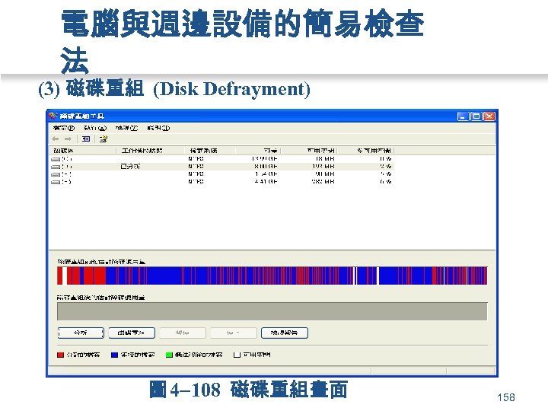Close the Disk Defragmenter window
The width and height of the screenshot is (548, 411).
(489, 116)
